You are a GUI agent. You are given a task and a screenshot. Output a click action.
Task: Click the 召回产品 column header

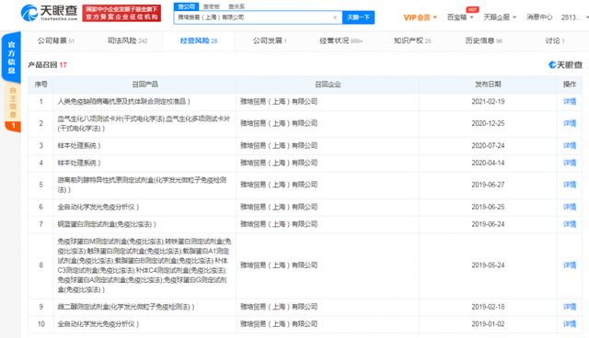coord(145,84)
